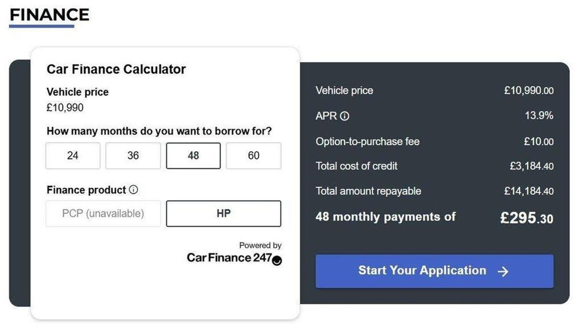Start Your Application button
582x327 pixels.
(434, 271)
